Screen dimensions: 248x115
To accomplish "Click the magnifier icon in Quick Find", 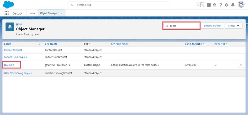I will click(x=167, y=26).
